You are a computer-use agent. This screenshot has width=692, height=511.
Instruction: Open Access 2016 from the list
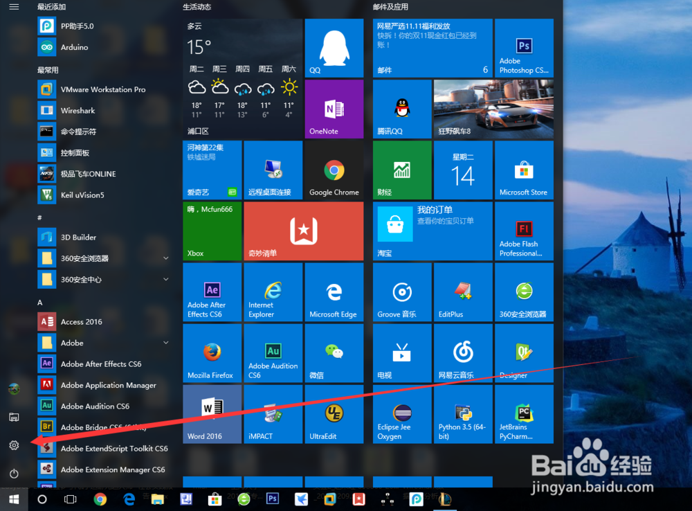coord(104,321)
